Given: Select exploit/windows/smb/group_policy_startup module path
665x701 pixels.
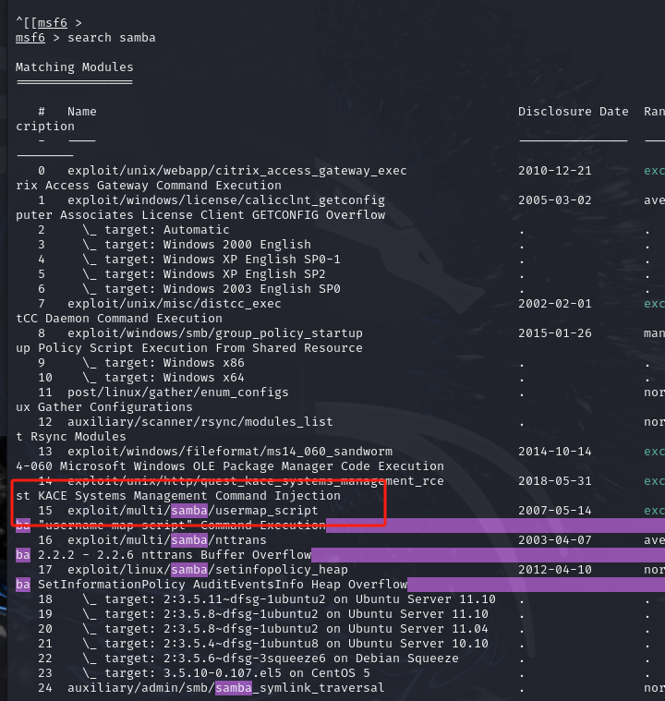Looking at the screenshot, I should point(215,333).
